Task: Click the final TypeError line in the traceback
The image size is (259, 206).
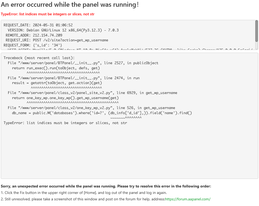Action: 65,123
